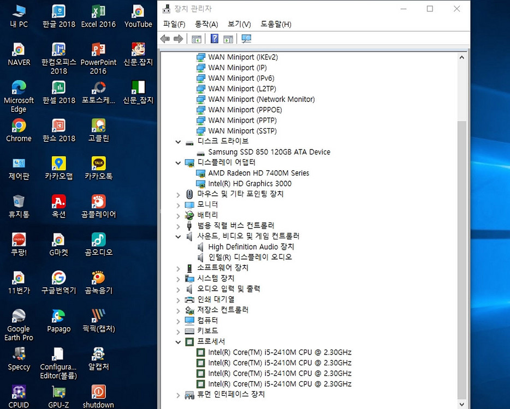Select the YouTube desktop shortcut
The image size is (510, 409).
[138, 16]
